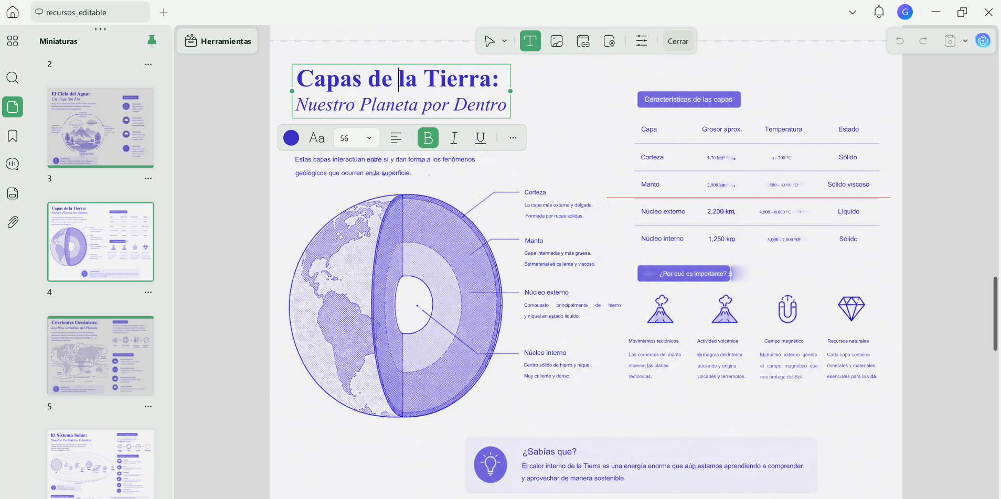Expand the pointer tool dropdown arrow

504,41
